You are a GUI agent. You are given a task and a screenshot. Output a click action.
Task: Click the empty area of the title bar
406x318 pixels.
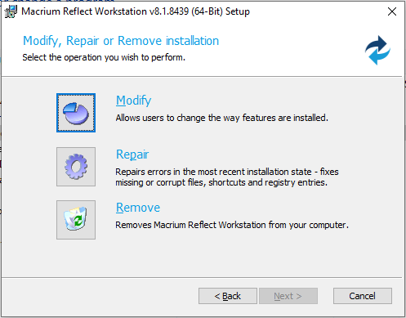click(316, 11)
